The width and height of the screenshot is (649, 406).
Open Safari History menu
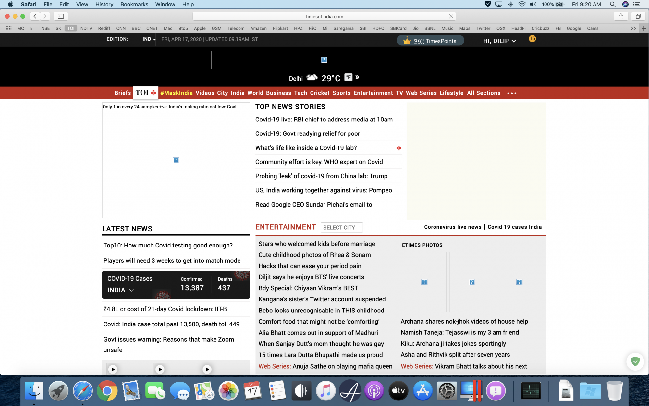coord(104,4)
